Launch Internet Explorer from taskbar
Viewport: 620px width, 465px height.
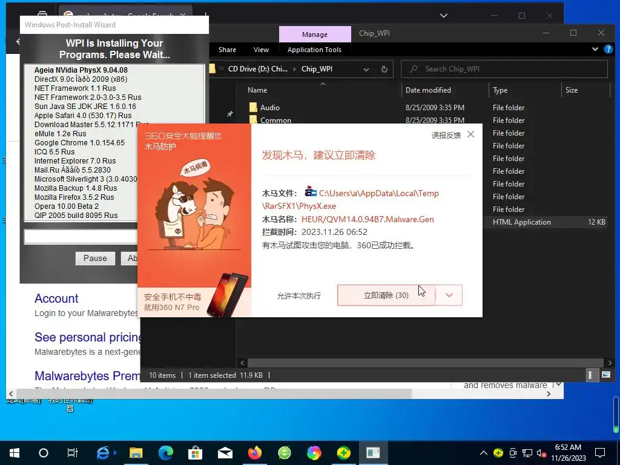[103, 453]
